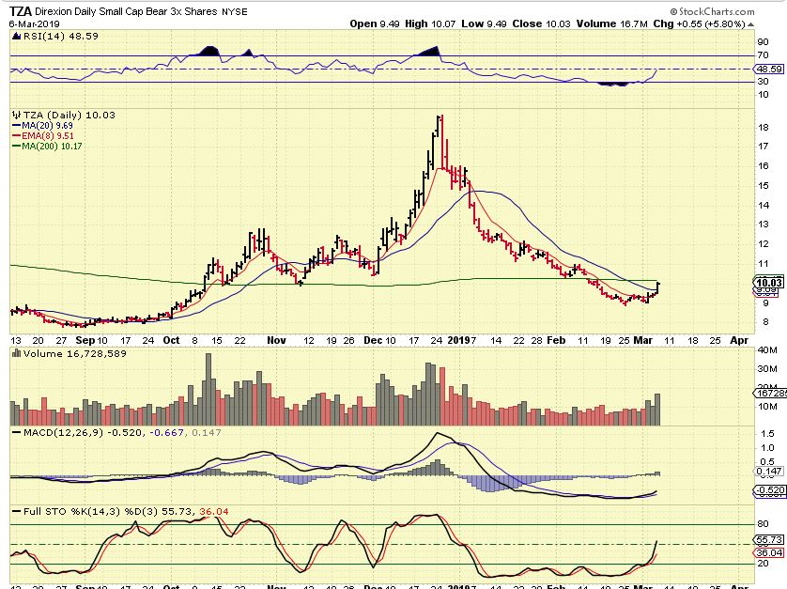787x589 pixels.
Task: Click the Low 9.49 value
Action: 485,23
